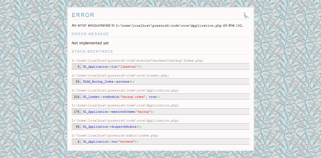The width and height of the screenshot is (321, 158).
Task: Select the ERROR MESSAGE section heading
Action: 90,34
